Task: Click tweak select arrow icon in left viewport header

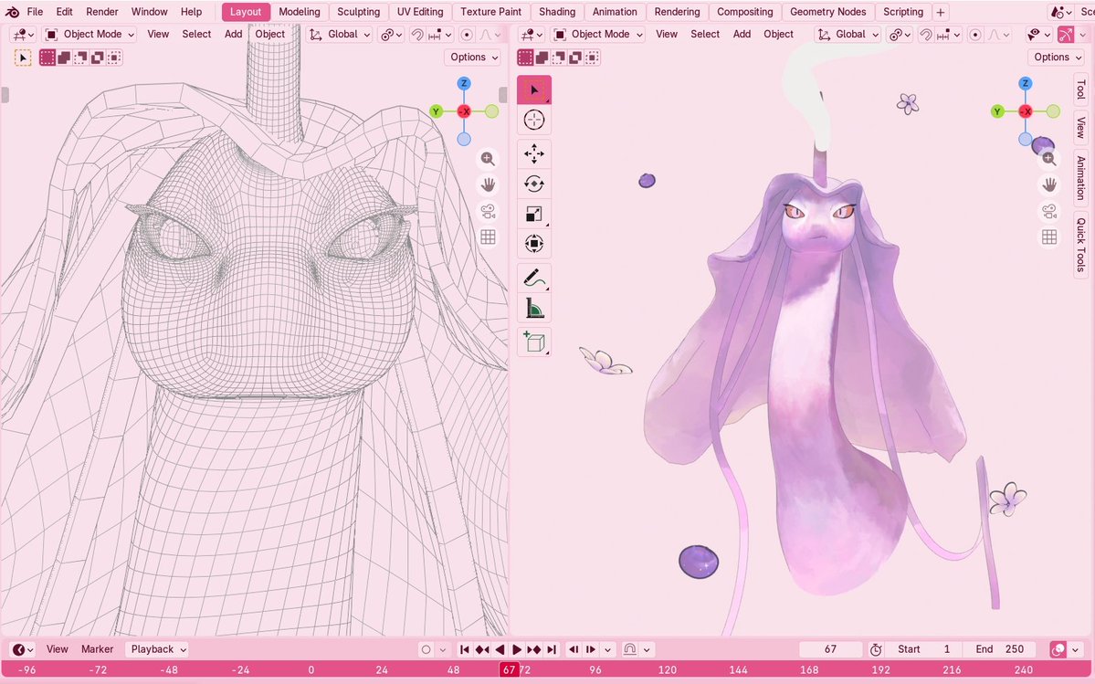Action: tap(22, 58)
